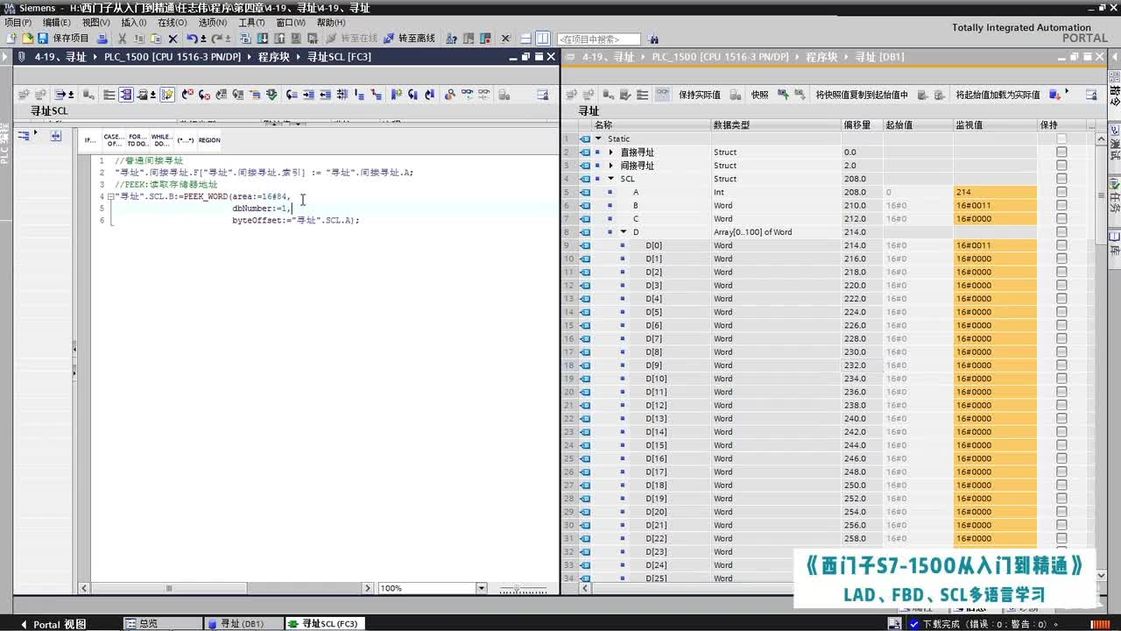
Task: Click the redo arrow icon
Action: coord(216,39)
